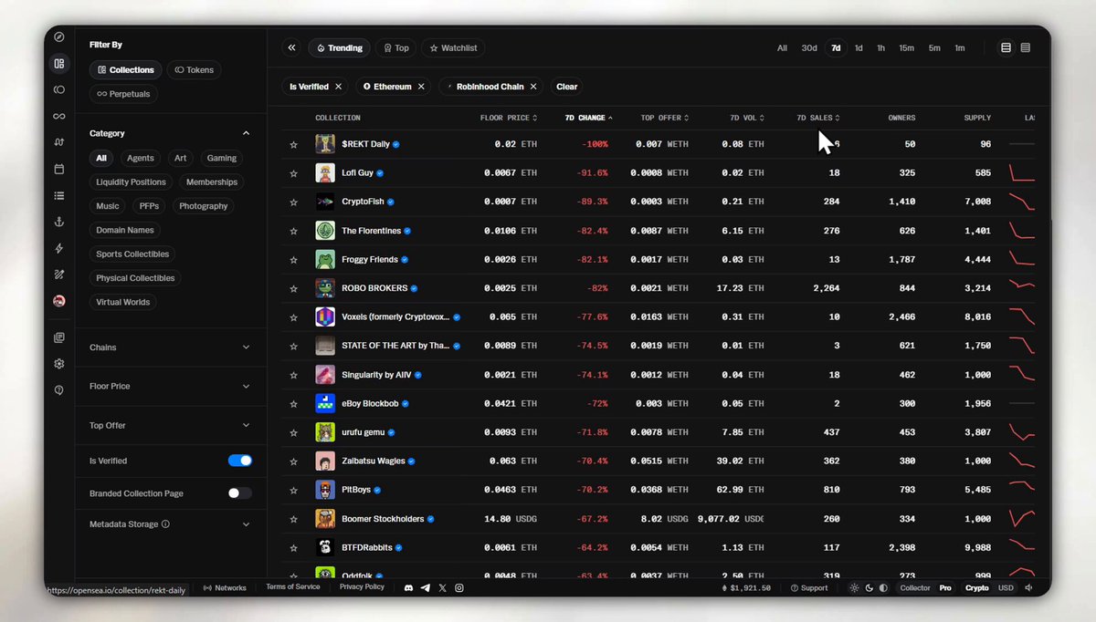This screenshot has height=622, width=1096.
Task: Star the Lofi Guy collection
Action: [293, 173]
